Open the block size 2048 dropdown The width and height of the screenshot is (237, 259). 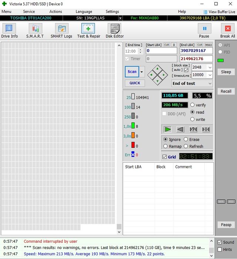point(210,67)
